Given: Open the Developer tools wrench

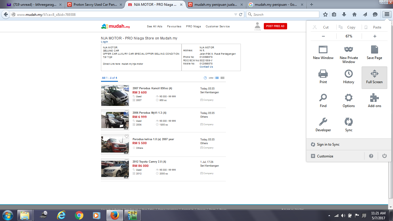Looking at the screenshot, I should pyautogui.click(x=323, y=125).
